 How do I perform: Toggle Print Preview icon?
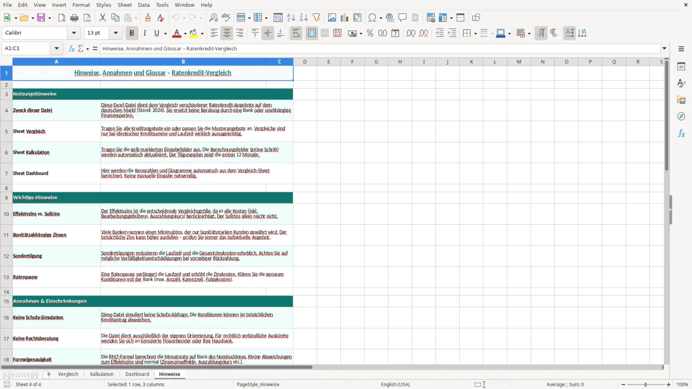86,18
